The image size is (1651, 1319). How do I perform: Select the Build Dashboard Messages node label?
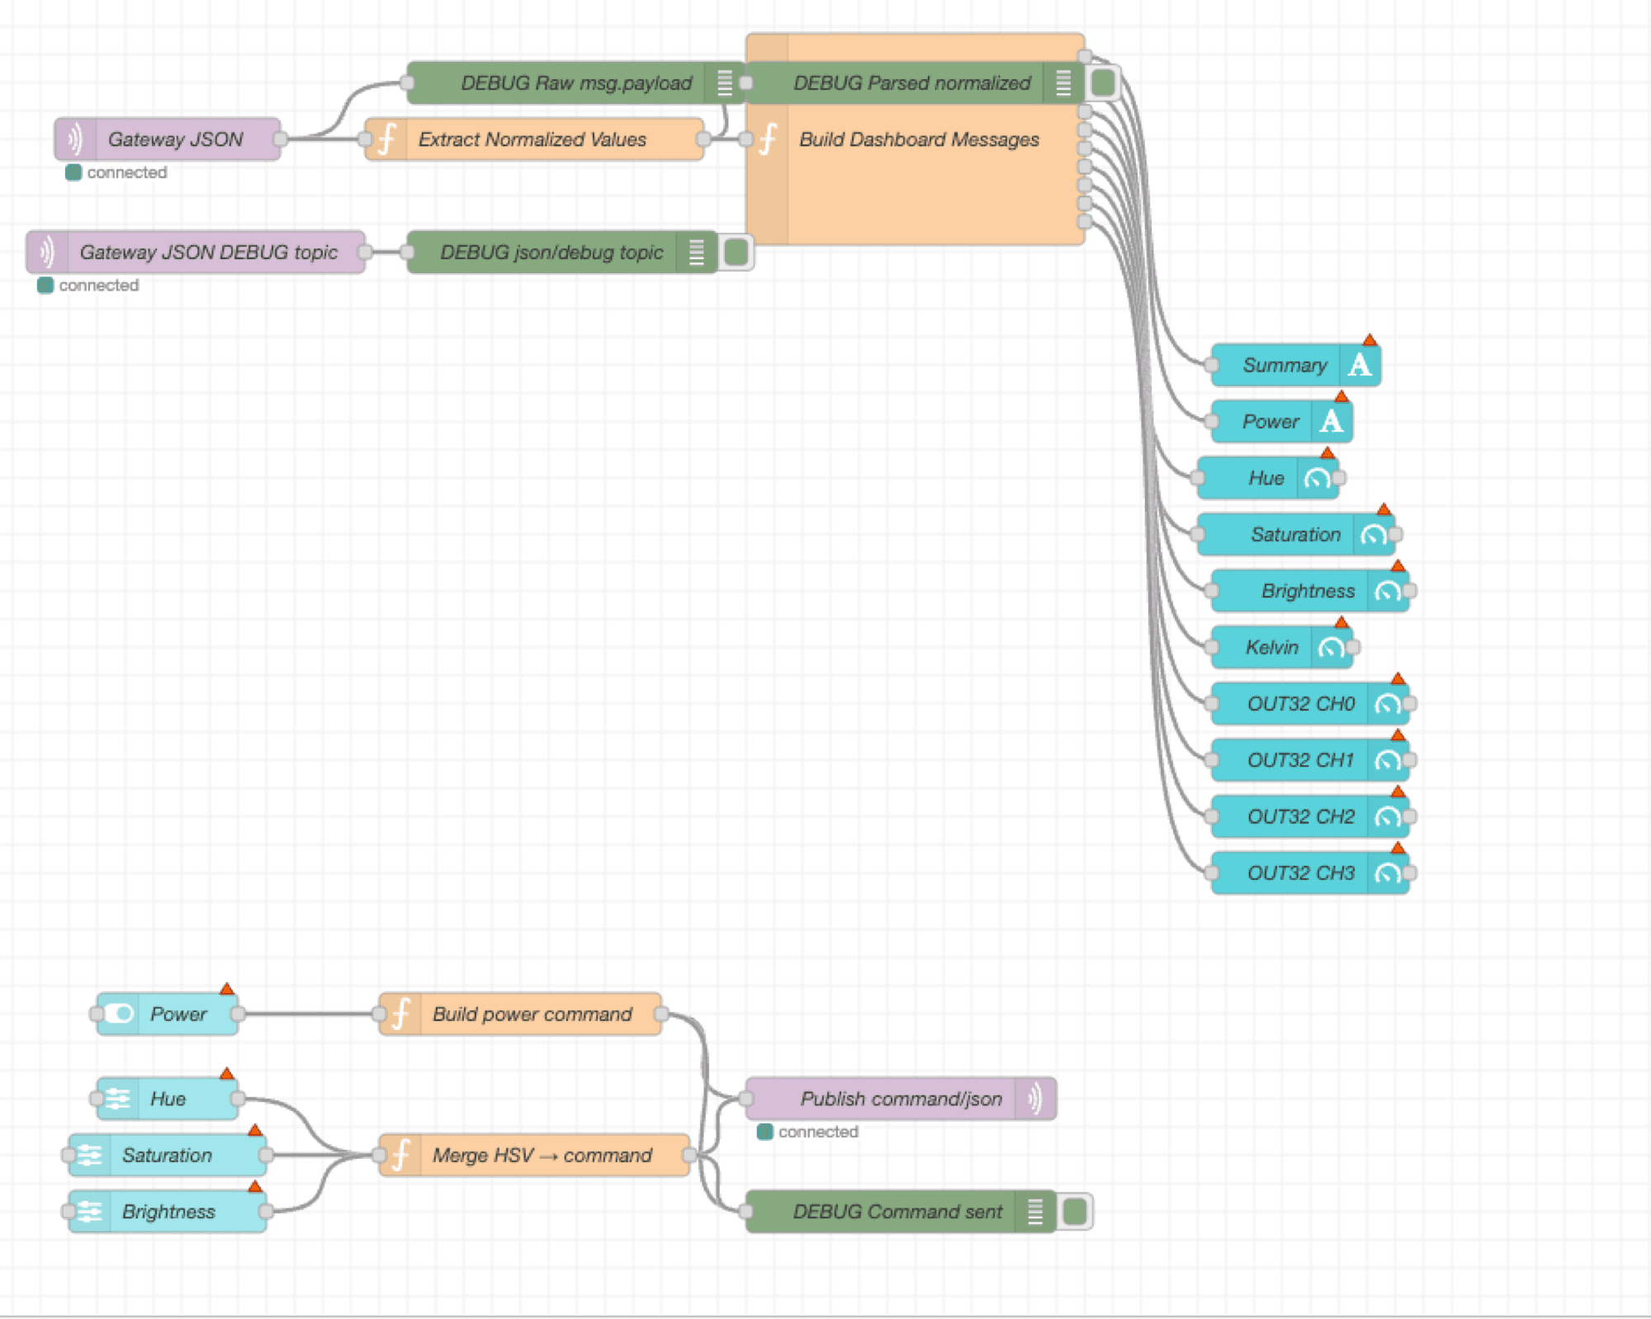coord(919,139)
